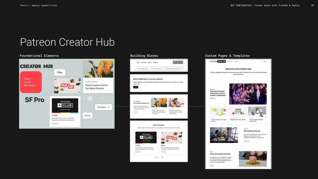Click Learn More under Pull Up in Patreon Programs
Viewport: 318px width, 179px height.
click(164, 152)
